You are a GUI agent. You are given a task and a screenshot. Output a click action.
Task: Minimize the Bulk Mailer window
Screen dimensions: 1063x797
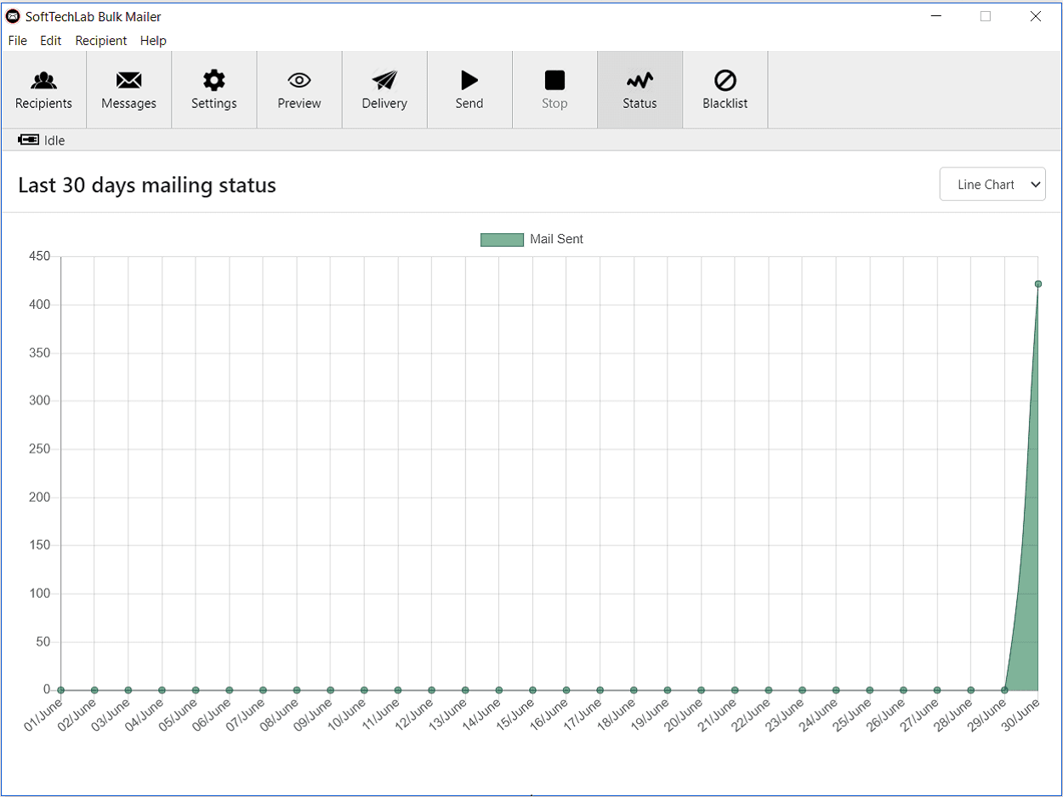pyautogui.click(x=935, y=16)
